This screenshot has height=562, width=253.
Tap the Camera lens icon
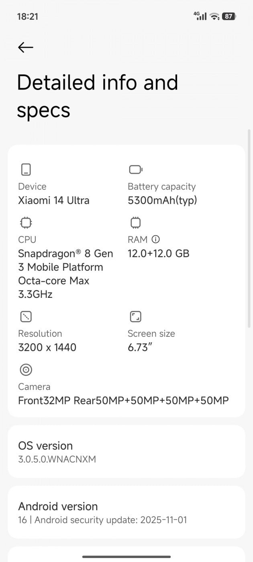(x=26, y=370)
